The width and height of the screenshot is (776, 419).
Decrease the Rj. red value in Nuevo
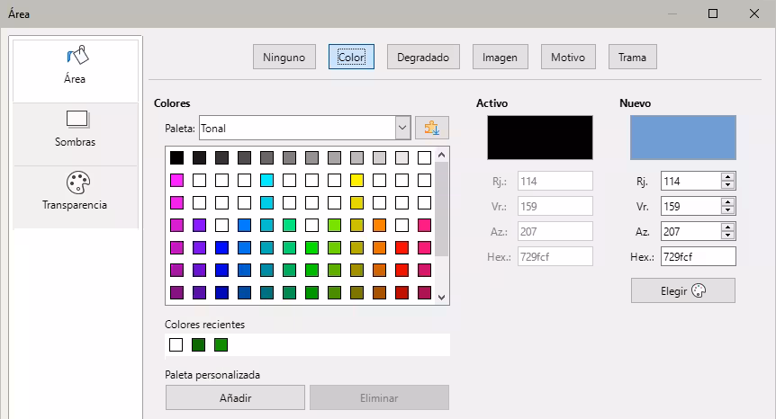click(x=727, y=185)
